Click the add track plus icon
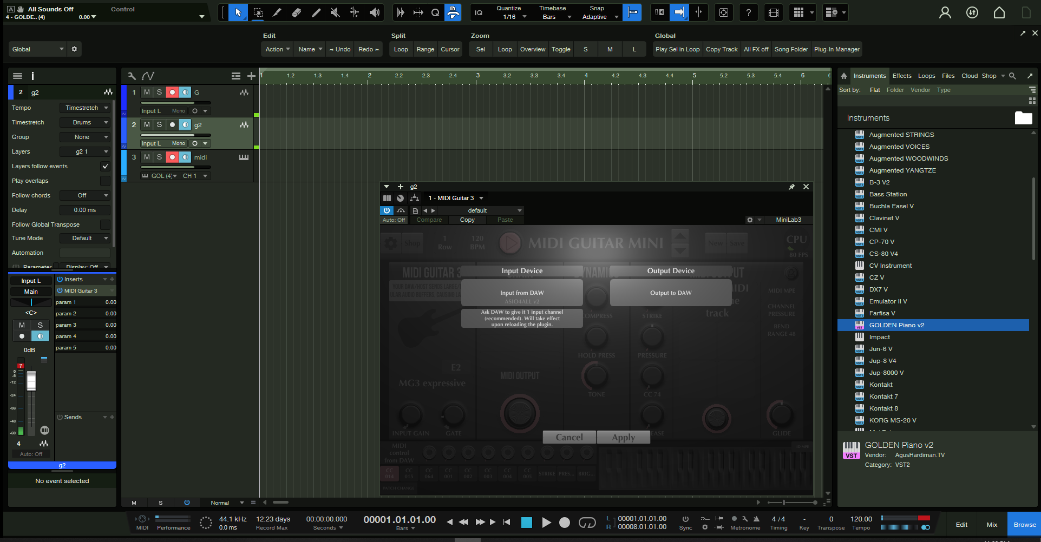 click(251, 76)
